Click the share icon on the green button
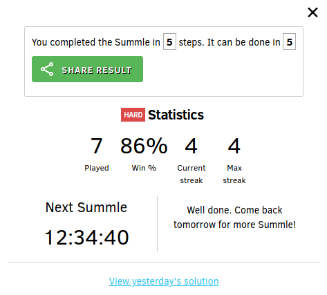This screenshot has width=327, height=295. (47, 69)
